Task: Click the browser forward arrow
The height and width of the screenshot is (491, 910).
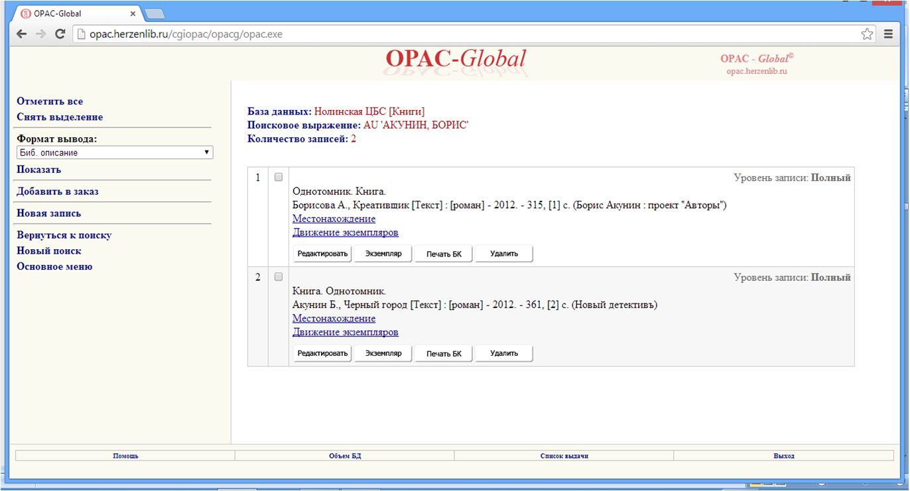Action: click(x=40, y=34)
